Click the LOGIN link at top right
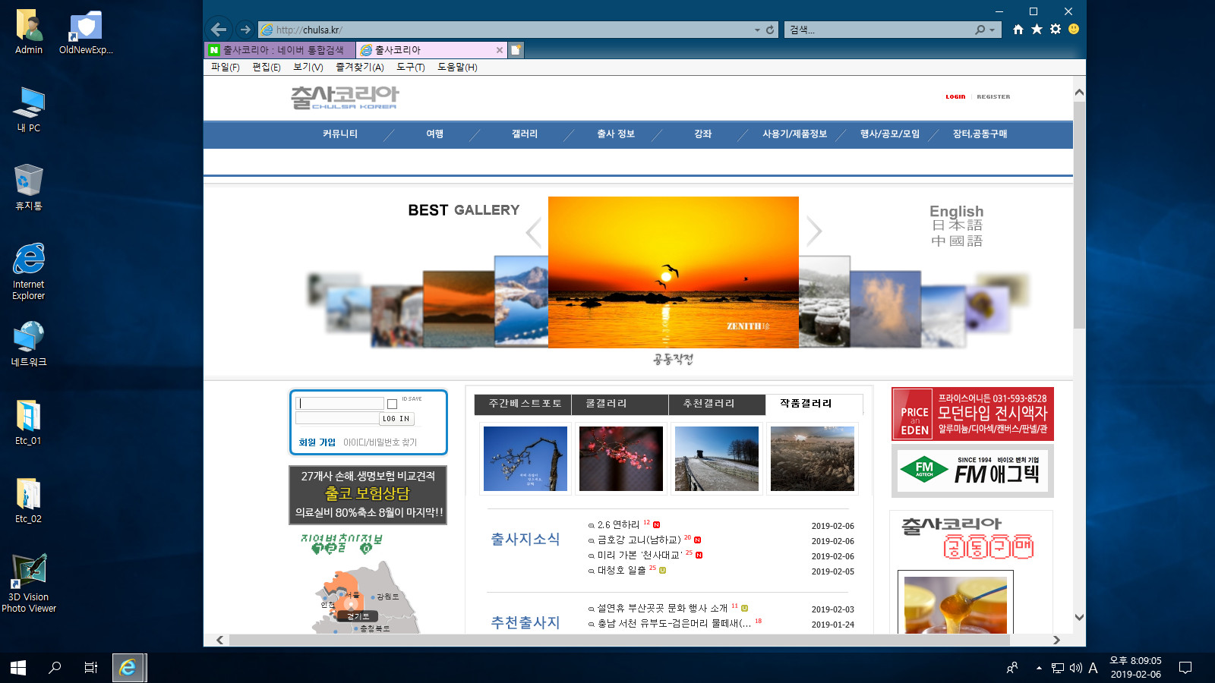The width and height of the screenshot is (1215, 683). pos(955,96)
